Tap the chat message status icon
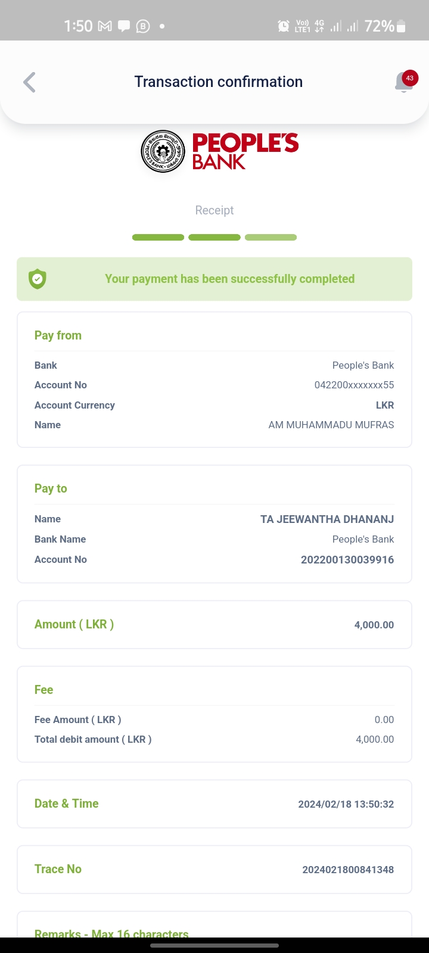The image size is (429, 953). (124, 26)
